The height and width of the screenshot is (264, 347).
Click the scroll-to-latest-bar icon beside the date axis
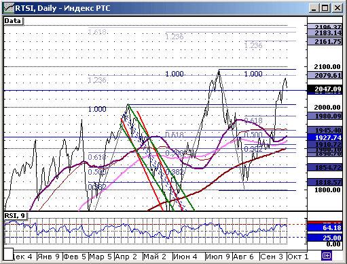tap(327, 256)
